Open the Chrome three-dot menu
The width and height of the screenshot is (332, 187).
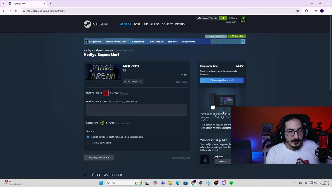pos(328,11)
